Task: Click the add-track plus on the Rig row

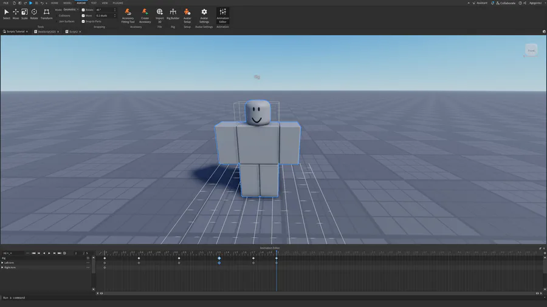Action: [x=88, y=258]
